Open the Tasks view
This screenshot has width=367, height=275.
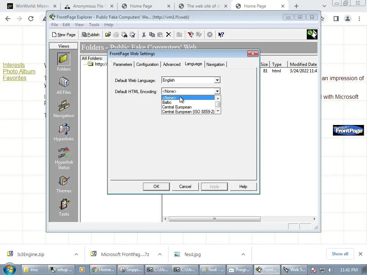click(64, 207)
